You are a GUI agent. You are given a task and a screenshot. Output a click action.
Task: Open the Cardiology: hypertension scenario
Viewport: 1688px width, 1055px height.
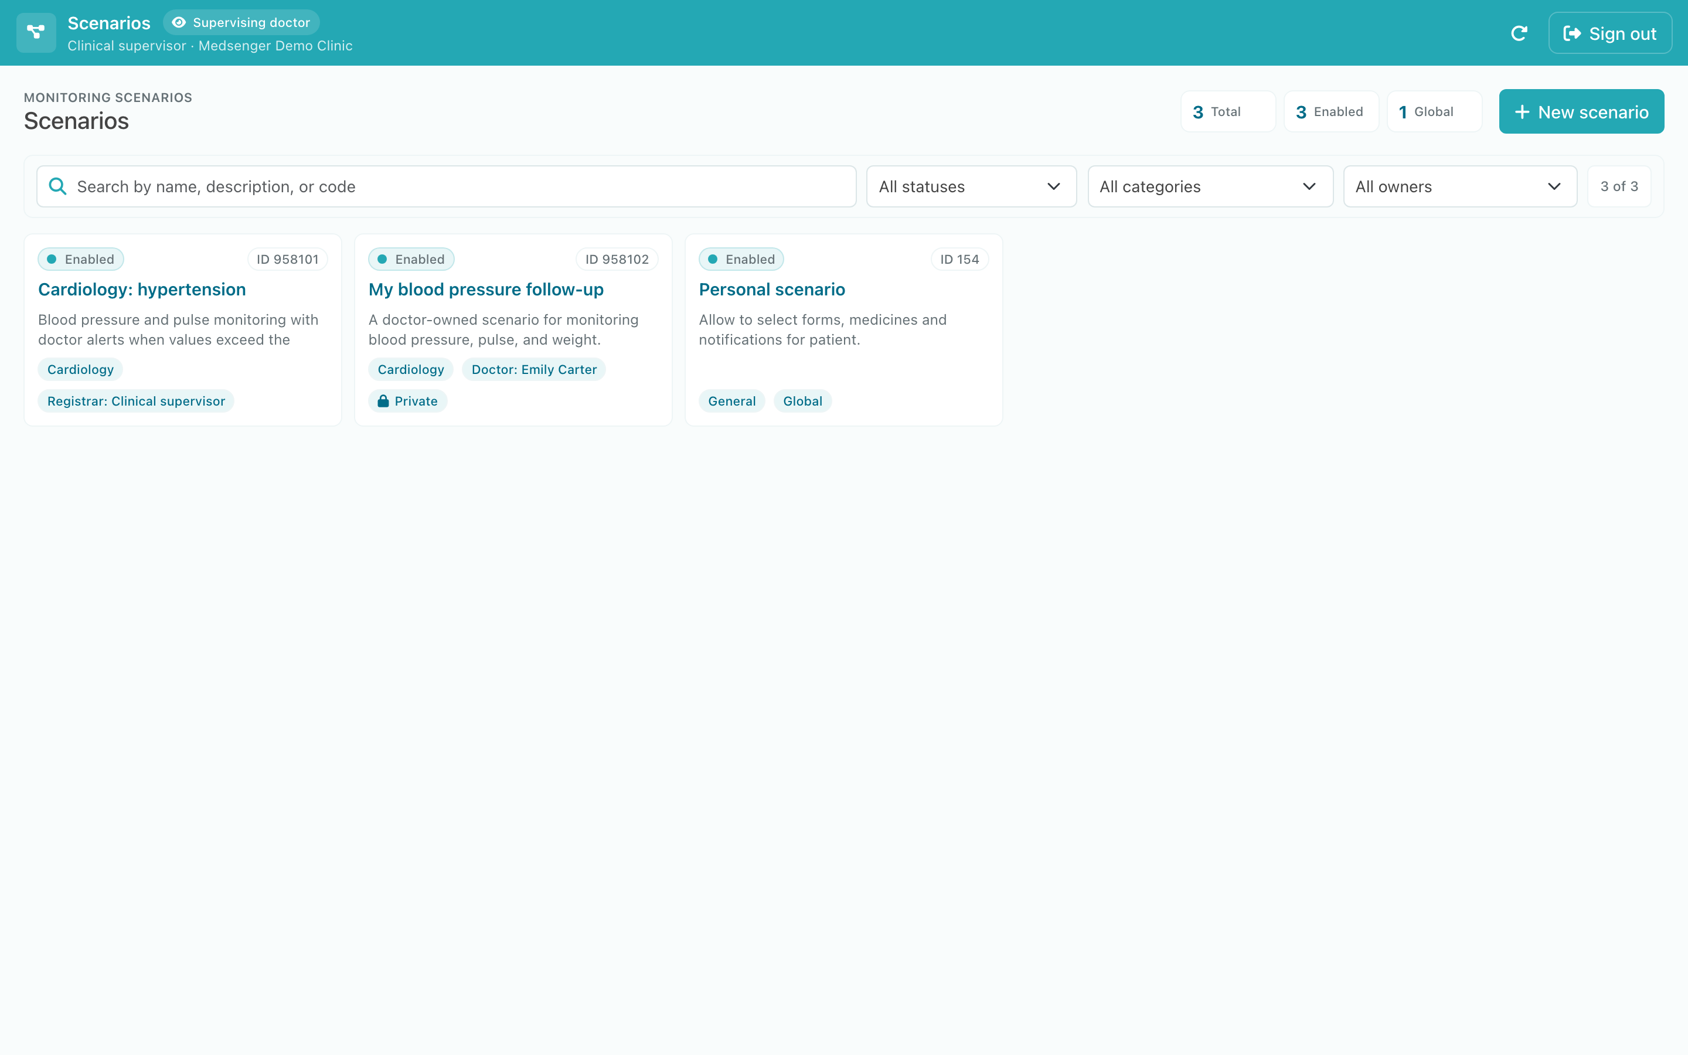click(142, 290)
